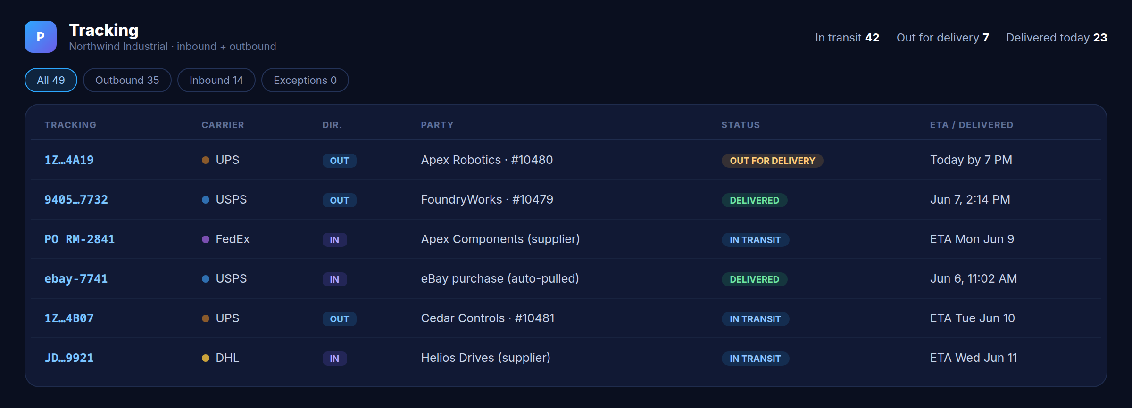
Task: Click eBay purchase (auto-pulled) party
Action: (500, 279)
